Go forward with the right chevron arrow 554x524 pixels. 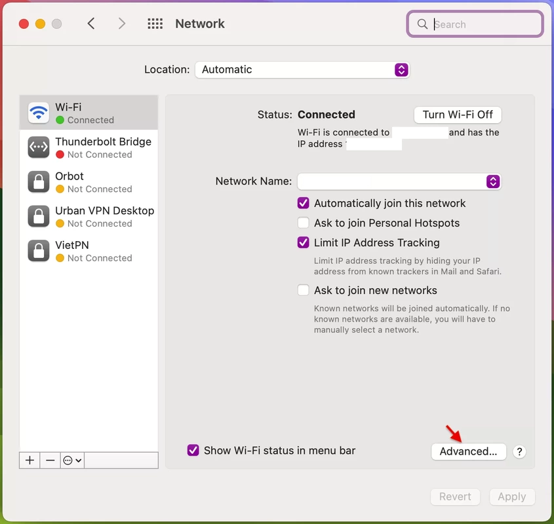coord(121,24)
